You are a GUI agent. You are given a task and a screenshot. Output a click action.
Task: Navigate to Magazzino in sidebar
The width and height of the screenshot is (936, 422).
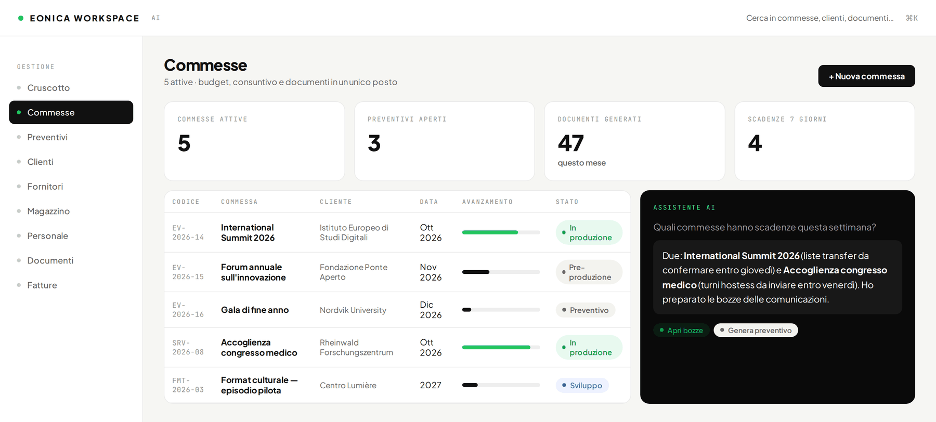(71, 211)
